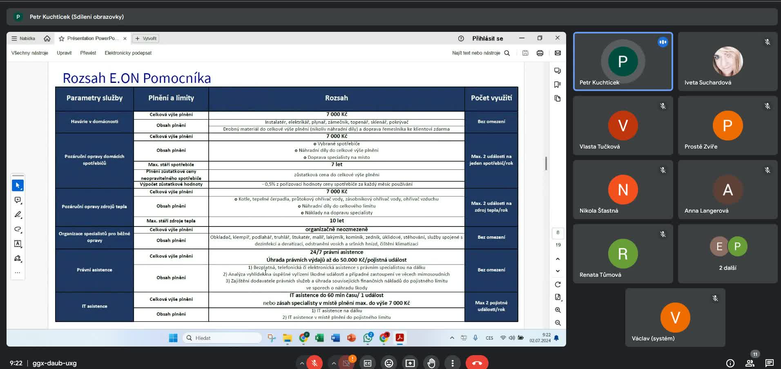Image resolution: width=781 pixels, height=369 pixels.
Task: Open the bookmarks pane icon
Action: pyautogui.click(x=558, y=84)
